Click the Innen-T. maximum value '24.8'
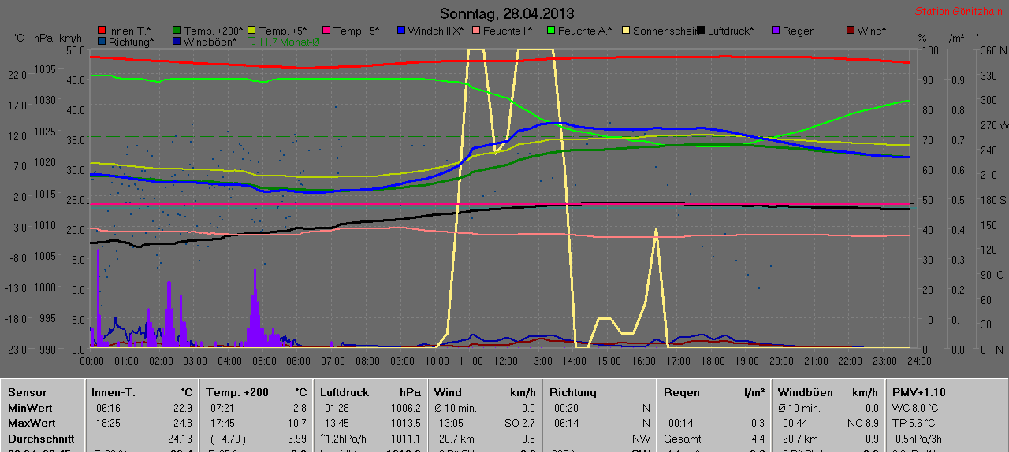The image size is (1009, 452). (182, 423)
